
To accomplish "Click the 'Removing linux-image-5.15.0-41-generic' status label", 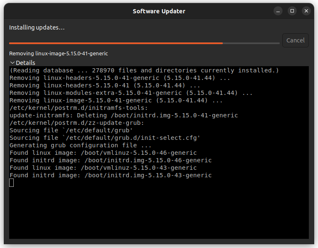I will 59,54.
